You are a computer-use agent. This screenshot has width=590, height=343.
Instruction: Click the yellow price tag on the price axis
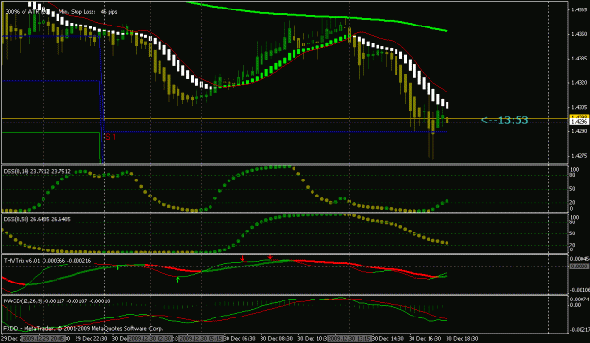pos(579,117)
